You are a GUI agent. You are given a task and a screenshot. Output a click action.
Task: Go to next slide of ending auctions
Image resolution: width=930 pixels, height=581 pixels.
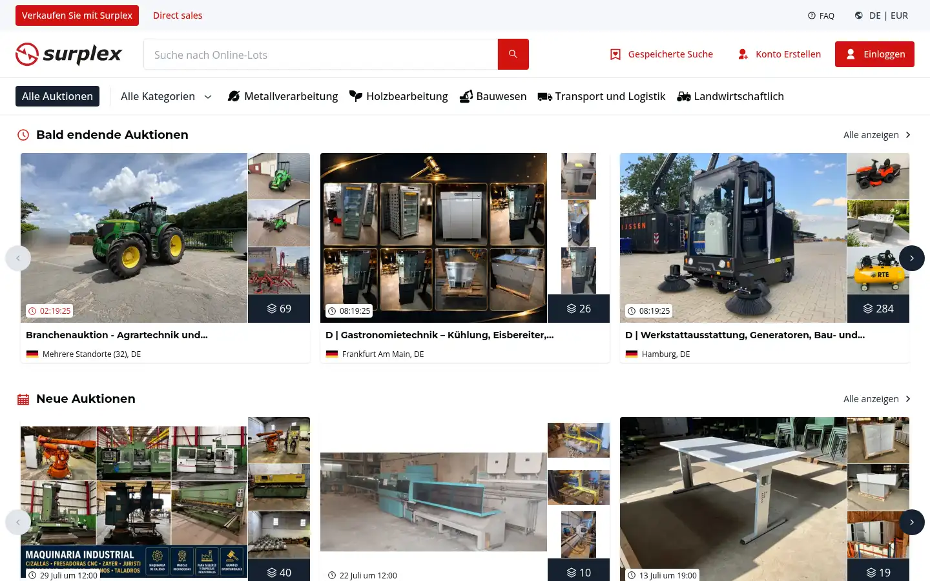click(x=912, y=258)
